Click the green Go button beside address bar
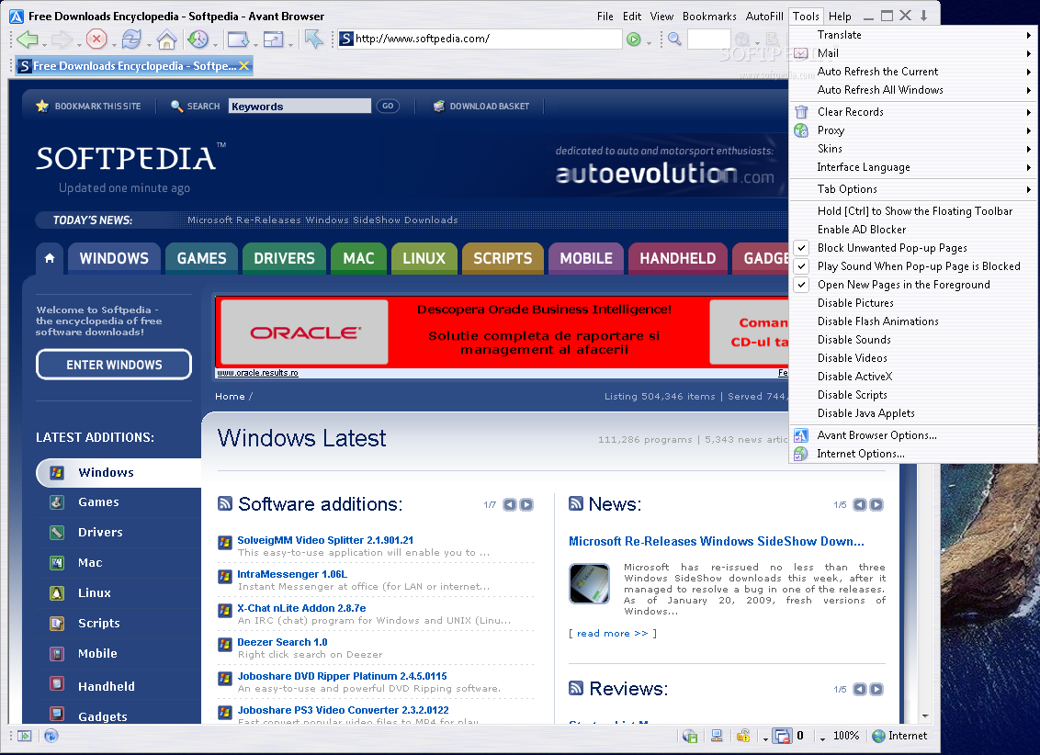The height and width of the screenshot is (755, 1040). tap(633, 39)
